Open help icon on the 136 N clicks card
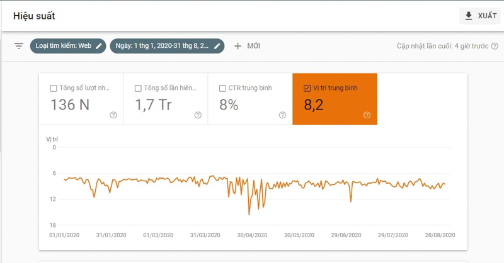 point(113,115)
